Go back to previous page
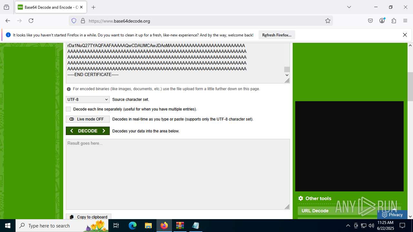413x232 pixels. click(x=8, y=21)
